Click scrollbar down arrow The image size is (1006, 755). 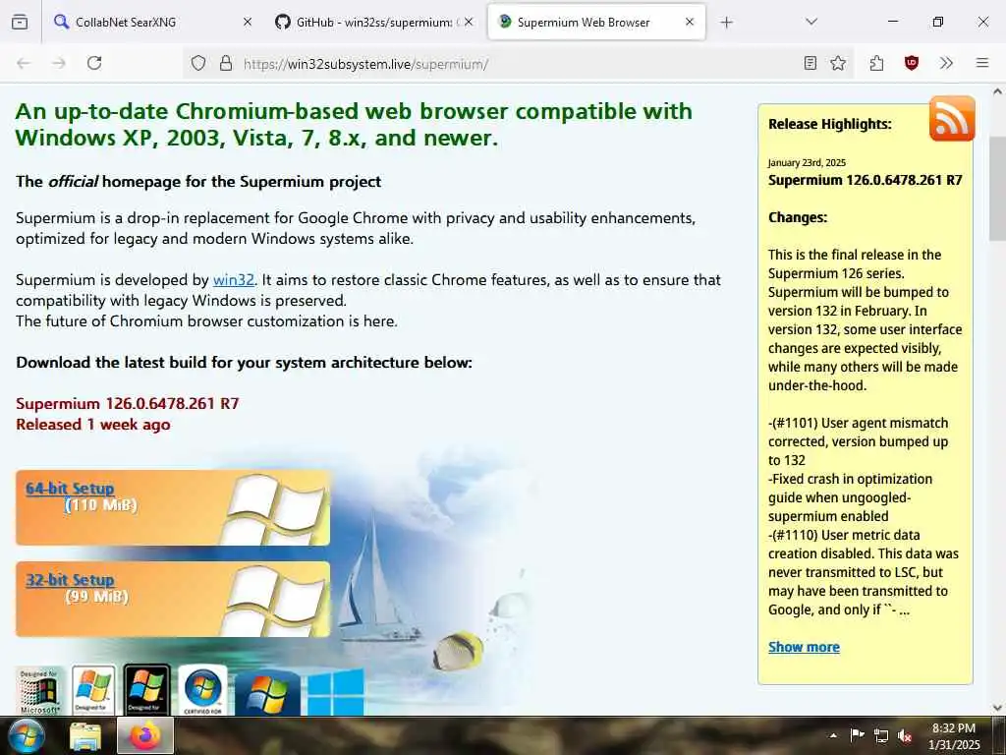(998, 708)
